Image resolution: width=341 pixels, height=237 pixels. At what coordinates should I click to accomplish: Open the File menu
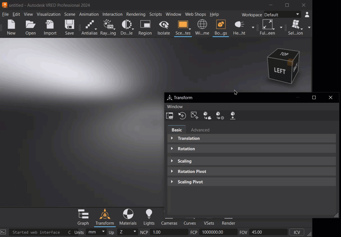(5, 14)
